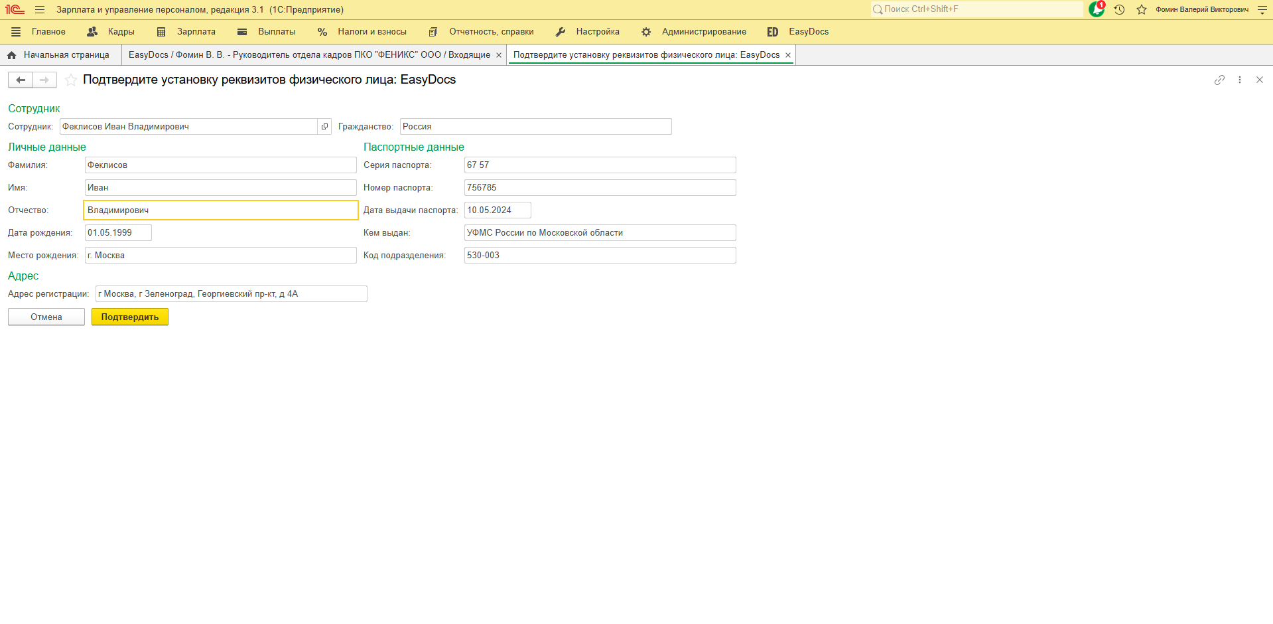
Task: Switch to Начальная страница tab
Action: (x=60, y=55)
